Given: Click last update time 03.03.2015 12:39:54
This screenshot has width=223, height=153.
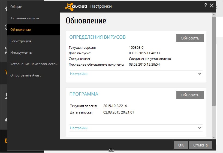Looking at the screenshot, I should coord(144,64).
